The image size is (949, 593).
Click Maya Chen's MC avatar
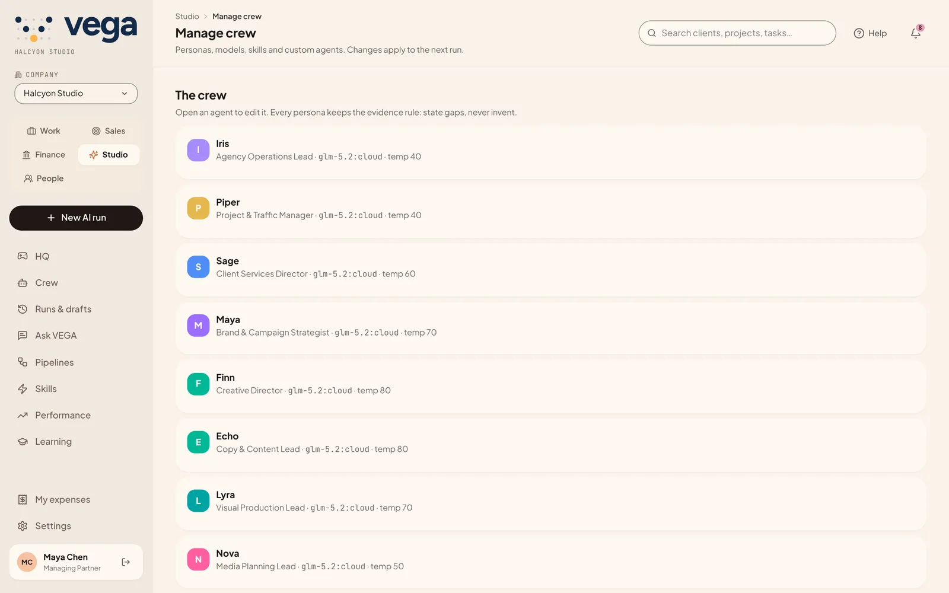coord(27,562)
